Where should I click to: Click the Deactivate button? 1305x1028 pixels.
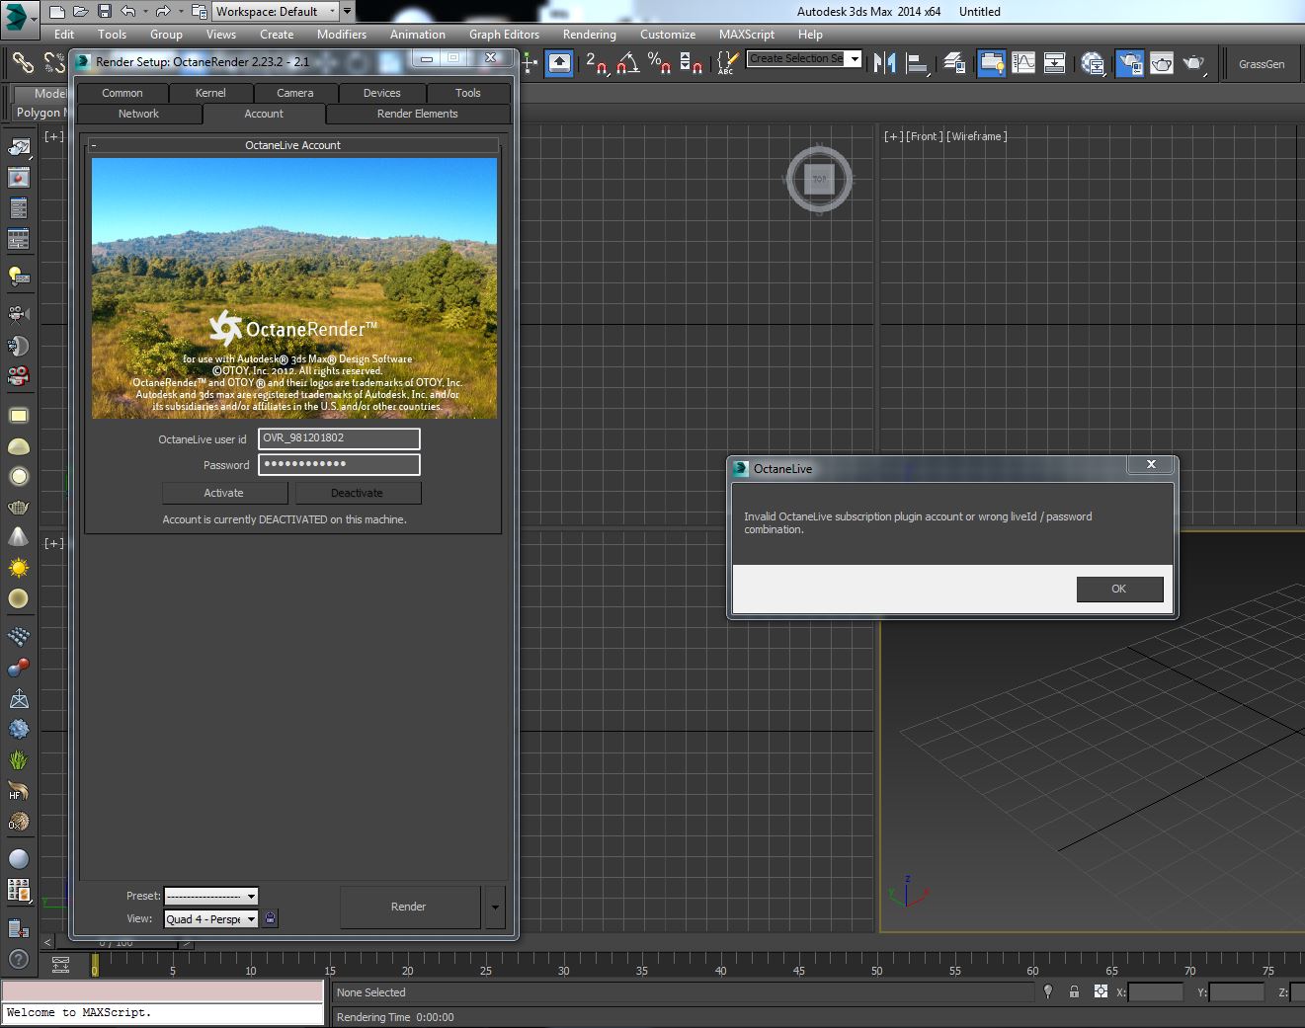(x=357, y=493)
